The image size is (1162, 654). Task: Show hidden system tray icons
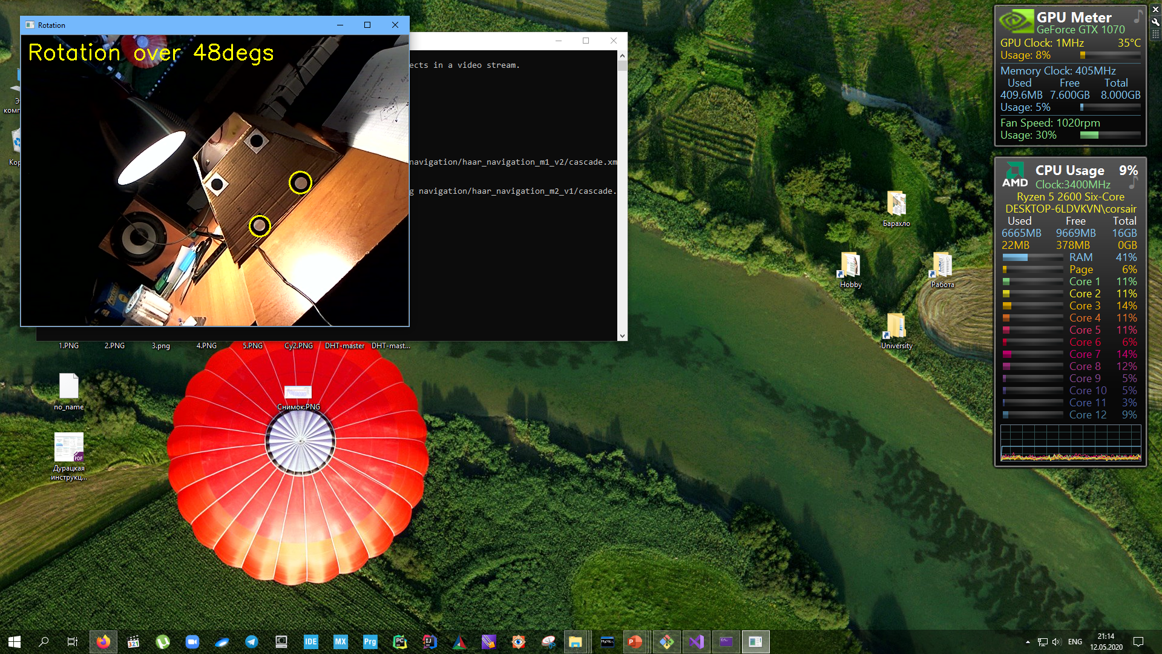[x=1028, y=642]
